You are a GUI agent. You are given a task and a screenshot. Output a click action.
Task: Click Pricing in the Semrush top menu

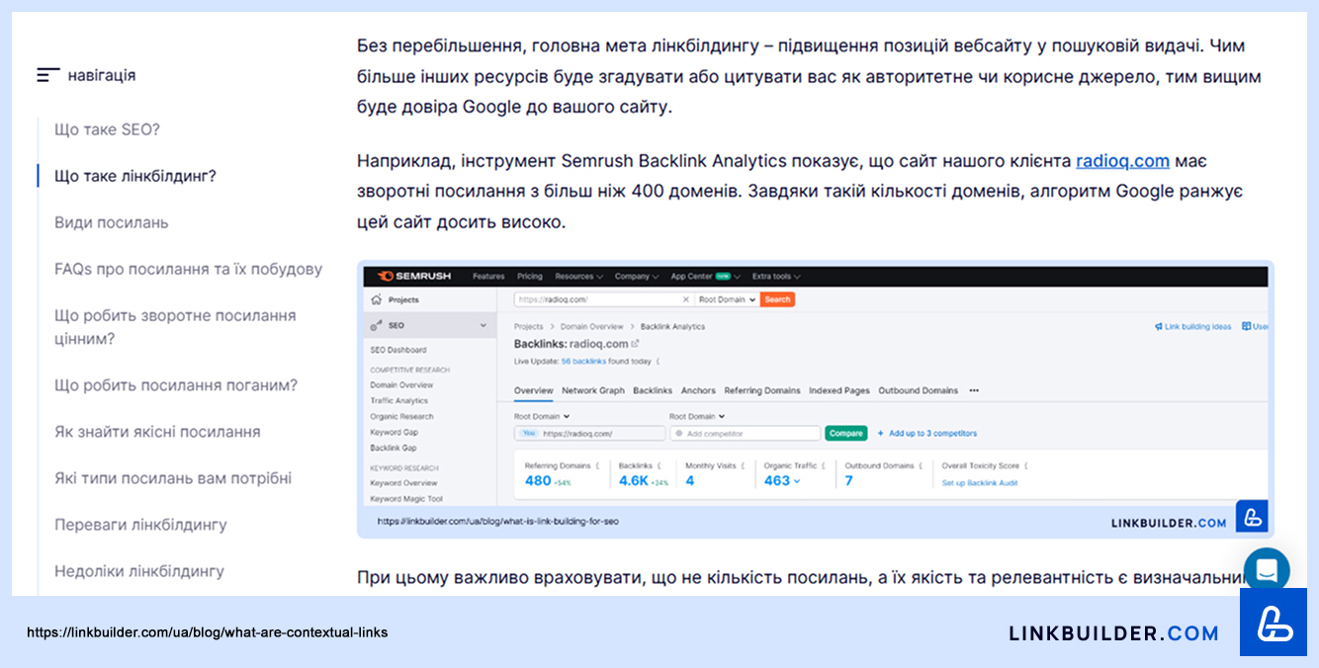tap(530, 277)
